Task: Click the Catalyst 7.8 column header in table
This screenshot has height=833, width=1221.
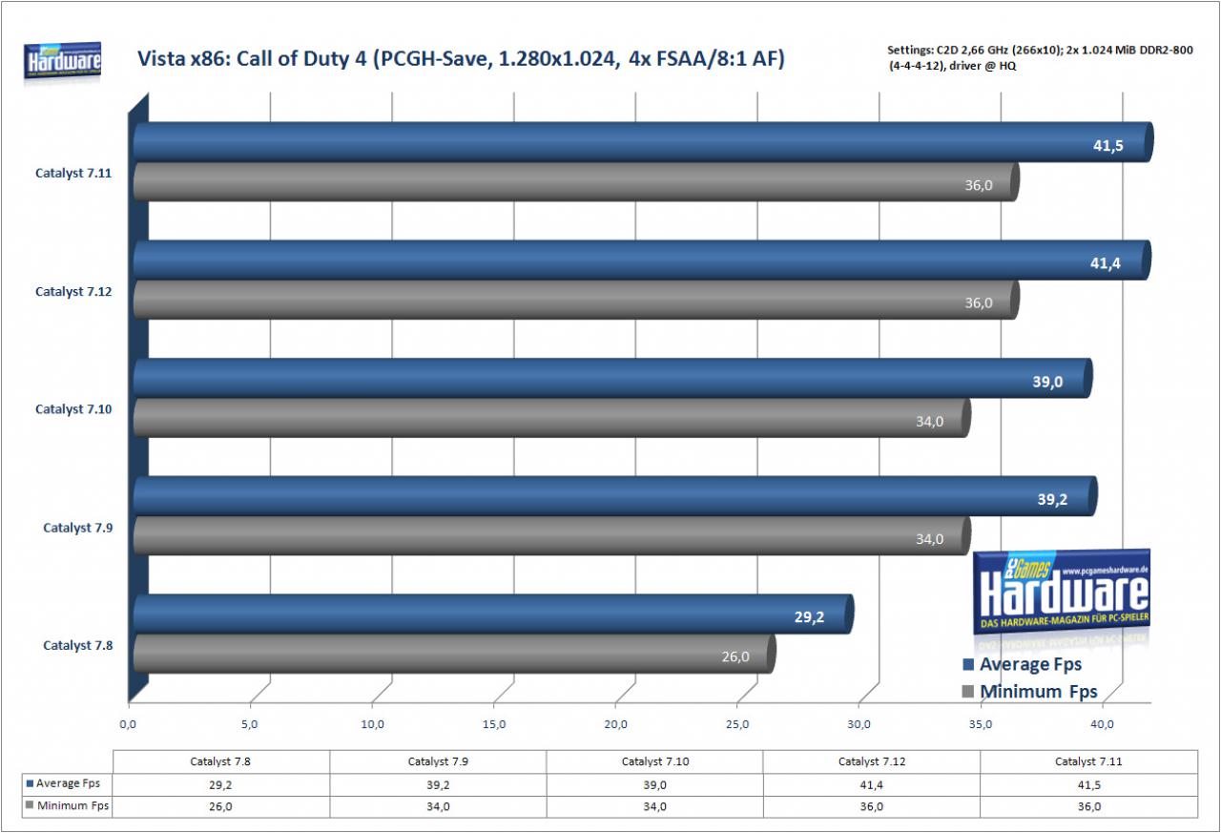Action: point(221,761)
